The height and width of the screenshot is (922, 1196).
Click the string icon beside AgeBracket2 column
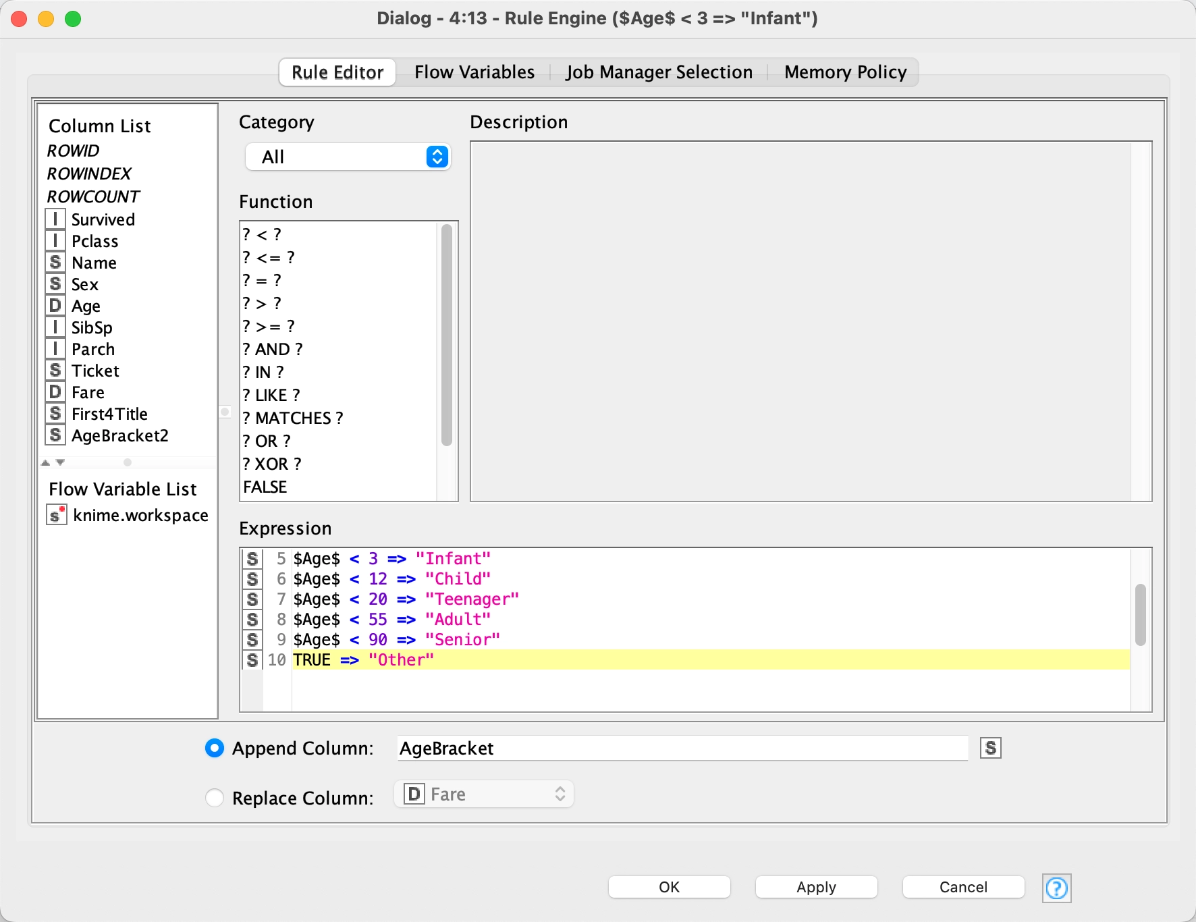(55, 435)
